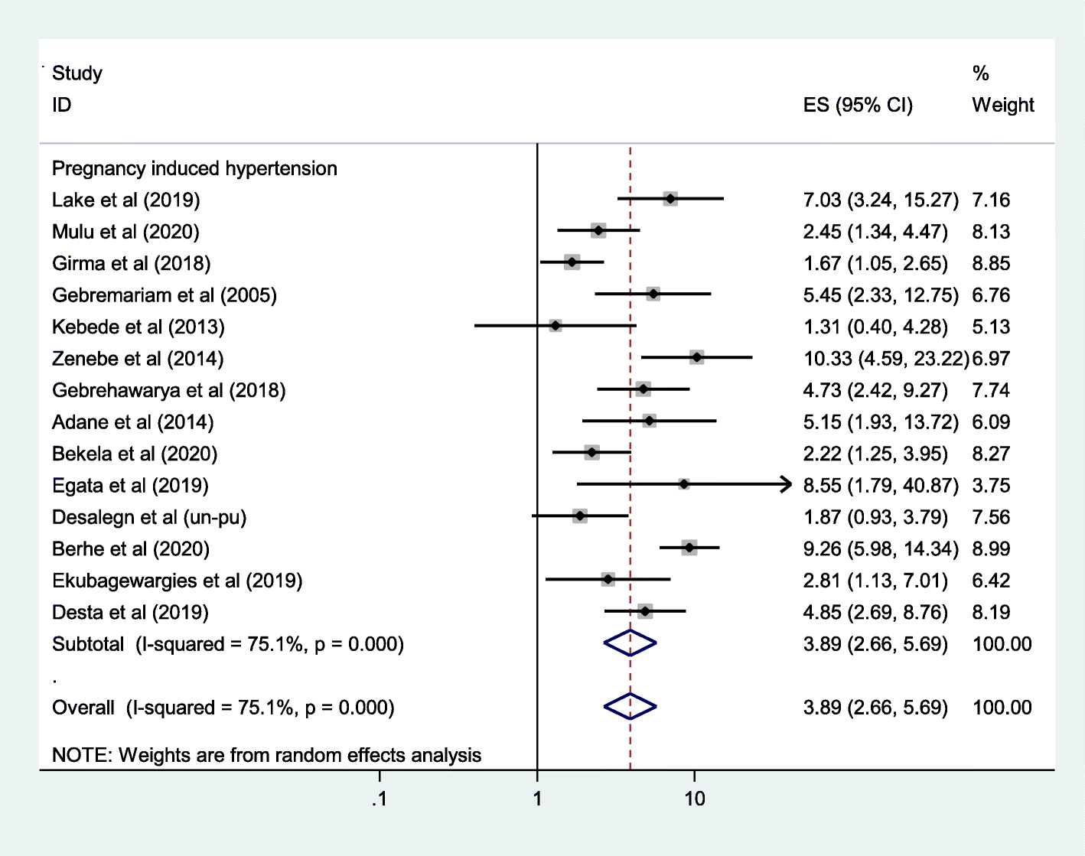Viewport: 1085px width, 856px height.
Task: Click the Girma et al point estimate marker
Action: (x=572, y=262)
